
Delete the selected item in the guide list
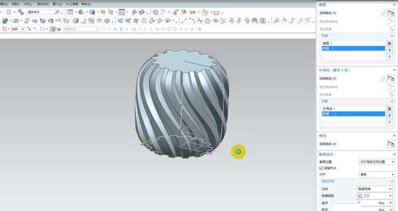coord(390,109)
